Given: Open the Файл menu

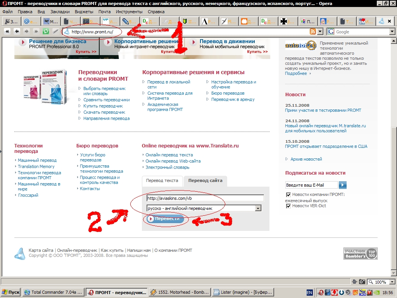Looking at the screenshot, I should [x=8, y=12].
